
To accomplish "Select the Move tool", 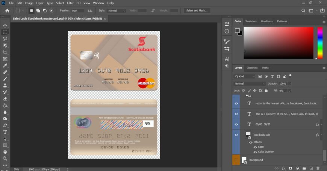I will 5,26.
